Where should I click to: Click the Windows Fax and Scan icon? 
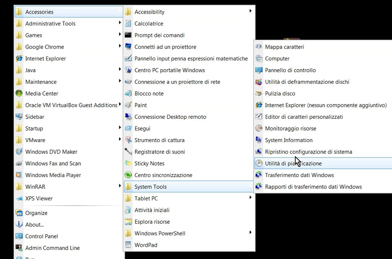coord(19,163)
